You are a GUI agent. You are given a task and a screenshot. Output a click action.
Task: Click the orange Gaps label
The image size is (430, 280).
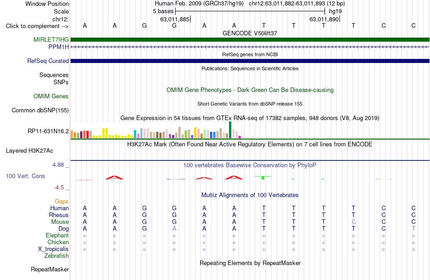(x=62, y=202)
